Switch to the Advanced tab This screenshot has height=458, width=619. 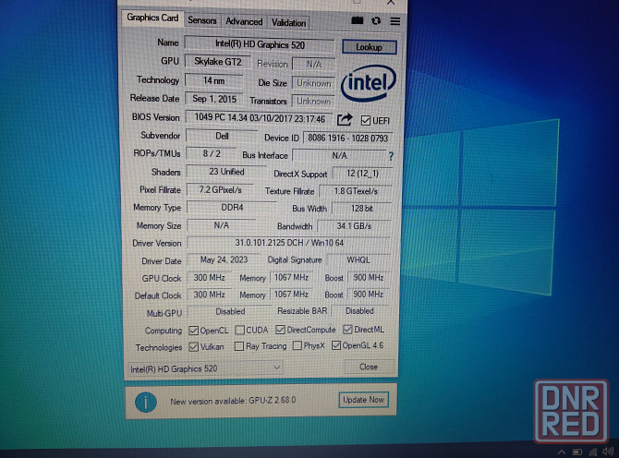pyautogui.click(x=244, y=21)
